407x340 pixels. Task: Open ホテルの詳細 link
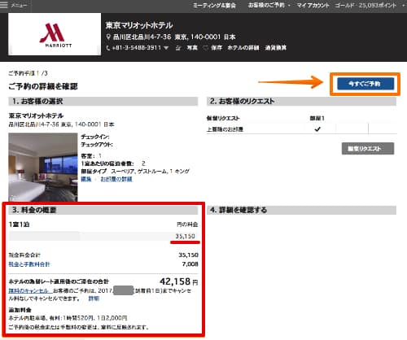(x=243, y=48)
